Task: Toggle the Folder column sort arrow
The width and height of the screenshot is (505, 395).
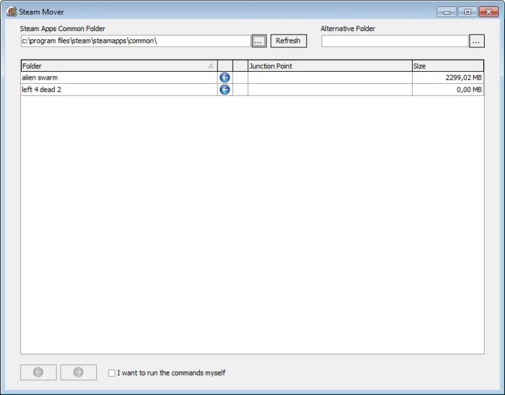Action: [x=211, y=66]
